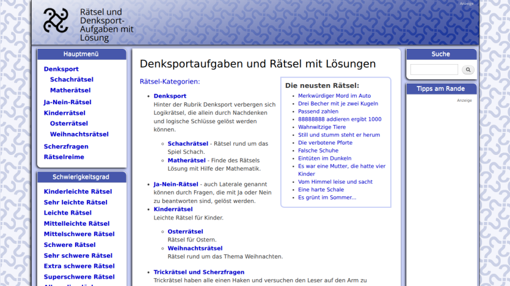Open the site title 'Rätsel und Denksport-Aufgaben mit Lösung'
This screenshot has width=510, height=286.
[107, 24]
